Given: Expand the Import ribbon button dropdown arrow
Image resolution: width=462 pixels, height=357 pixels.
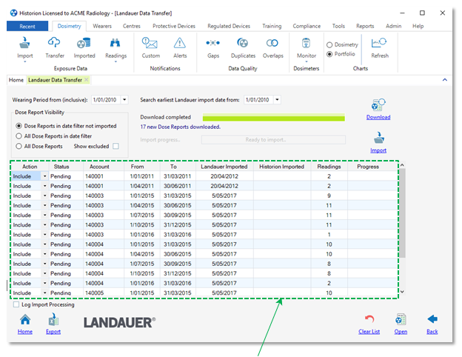Looking at the screenshot, I should 24,61.
